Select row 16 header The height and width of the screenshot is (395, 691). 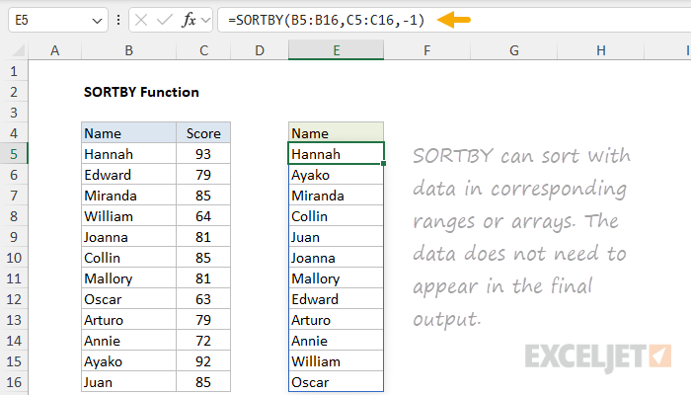(x=14, y=382)
